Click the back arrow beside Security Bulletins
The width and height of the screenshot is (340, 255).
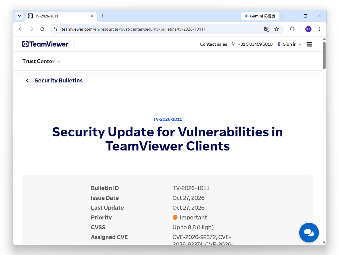tap(27, 80)
